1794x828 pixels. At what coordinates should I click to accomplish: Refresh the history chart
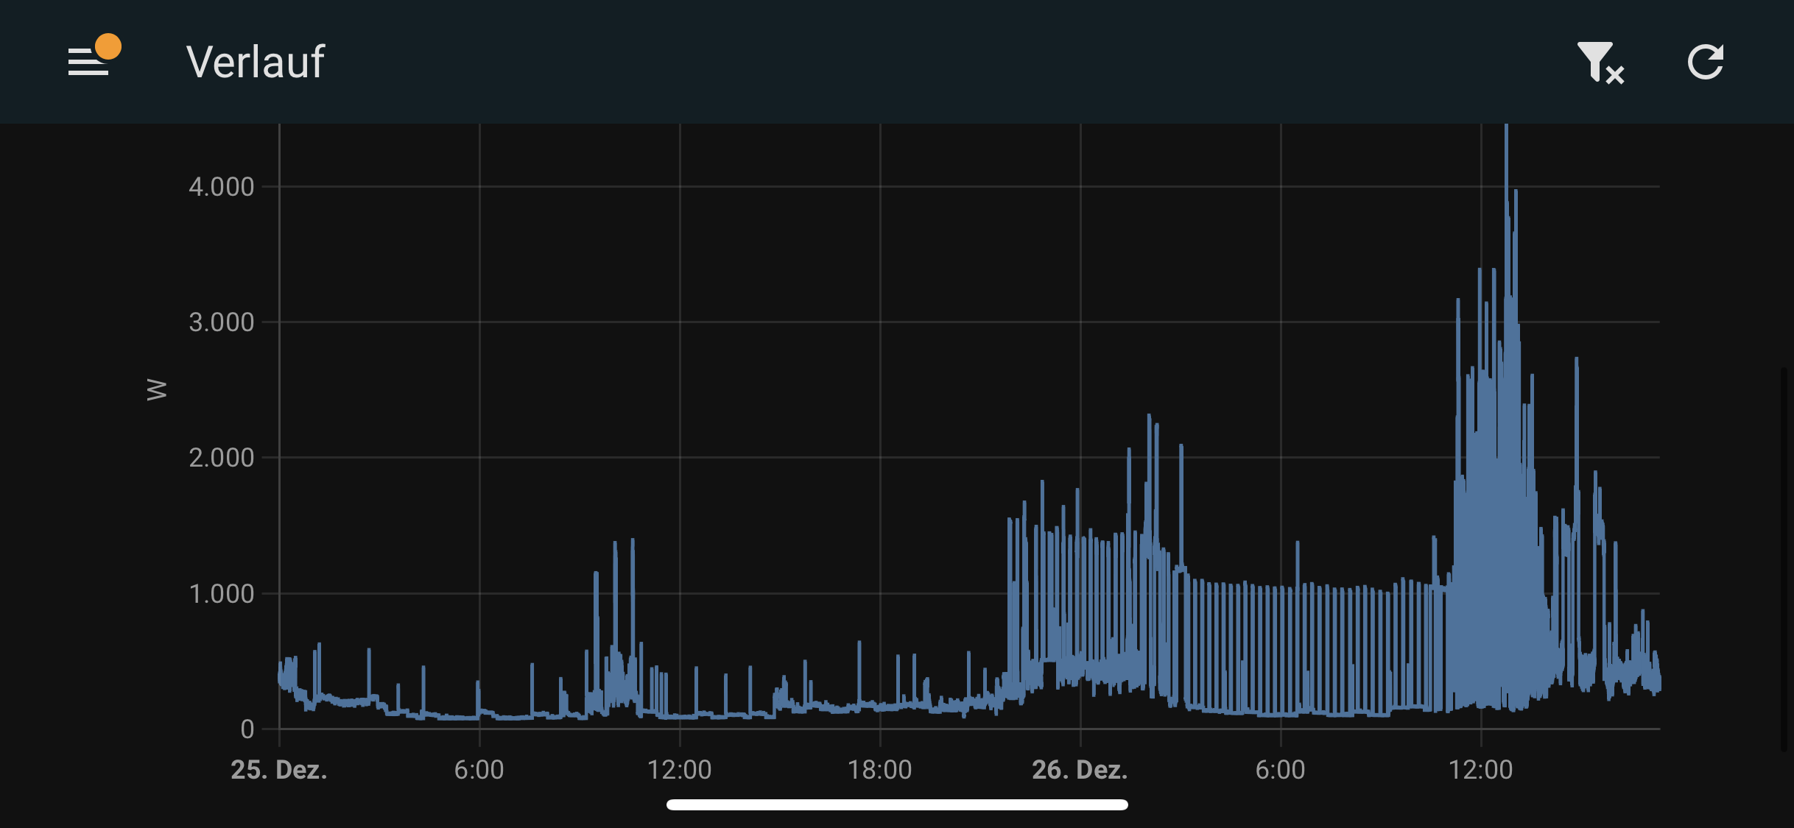[1706, 62]
